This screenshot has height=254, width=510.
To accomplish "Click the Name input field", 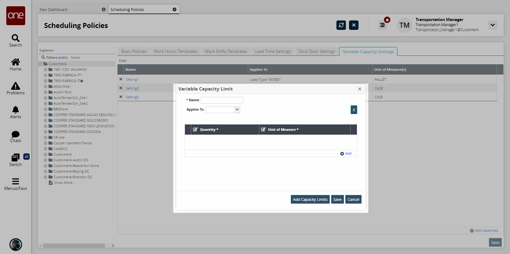I will click(222, 100).
